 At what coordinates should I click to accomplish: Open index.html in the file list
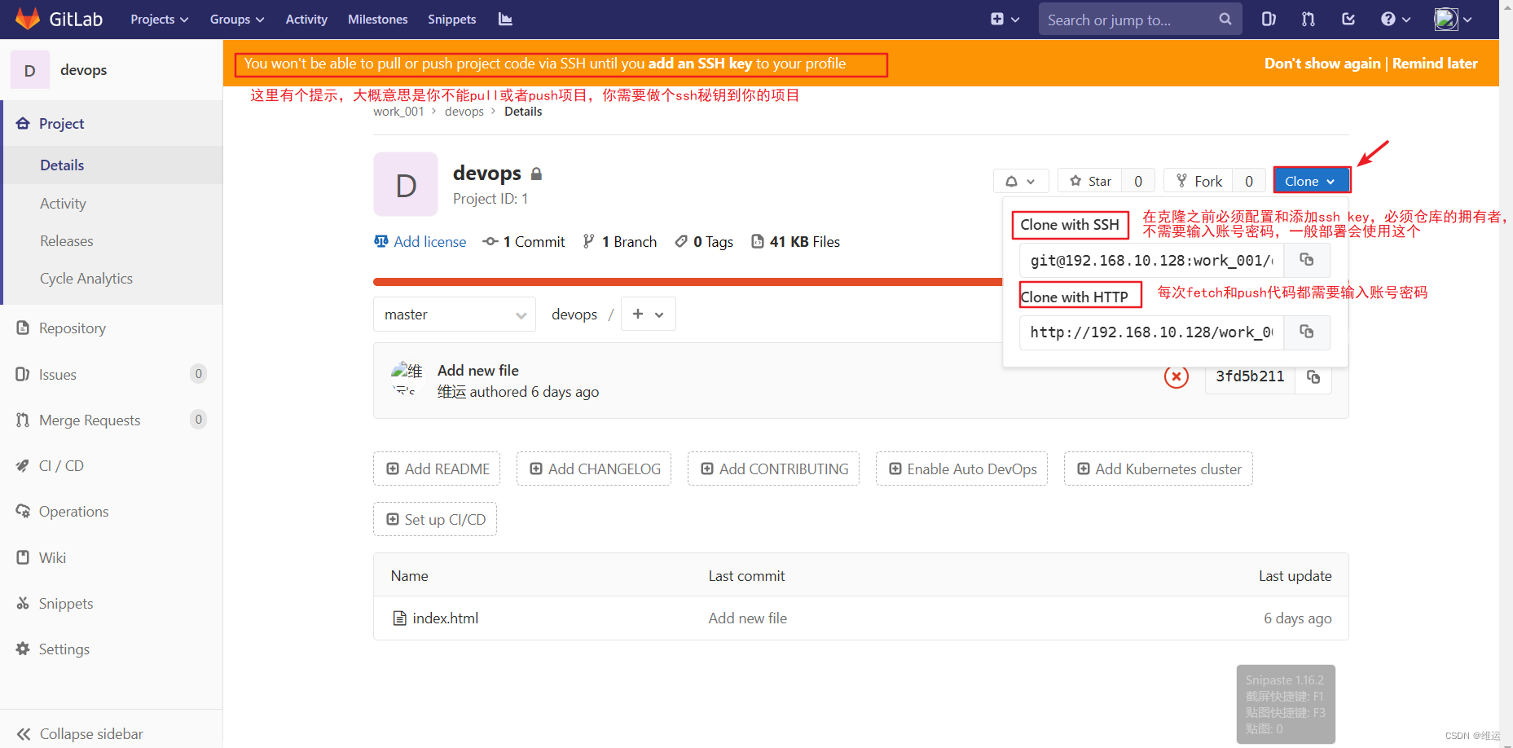click(446, 618)
